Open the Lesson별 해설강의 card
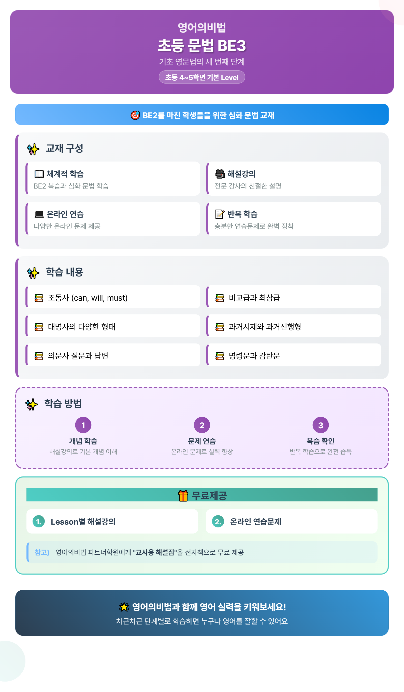Viewport: 404px width, 692px height. [x=112, y=522]
